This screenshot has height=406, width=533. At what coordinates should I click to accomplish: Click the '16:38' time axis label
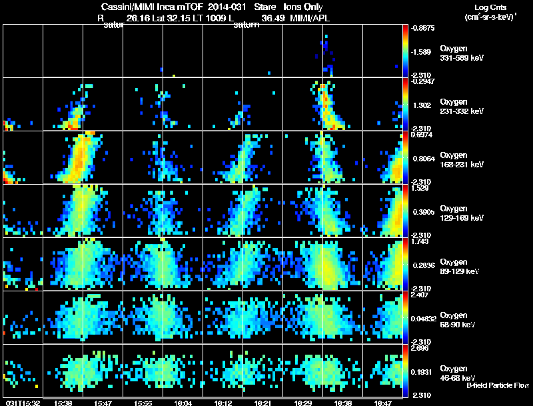(x=343, y=403)
